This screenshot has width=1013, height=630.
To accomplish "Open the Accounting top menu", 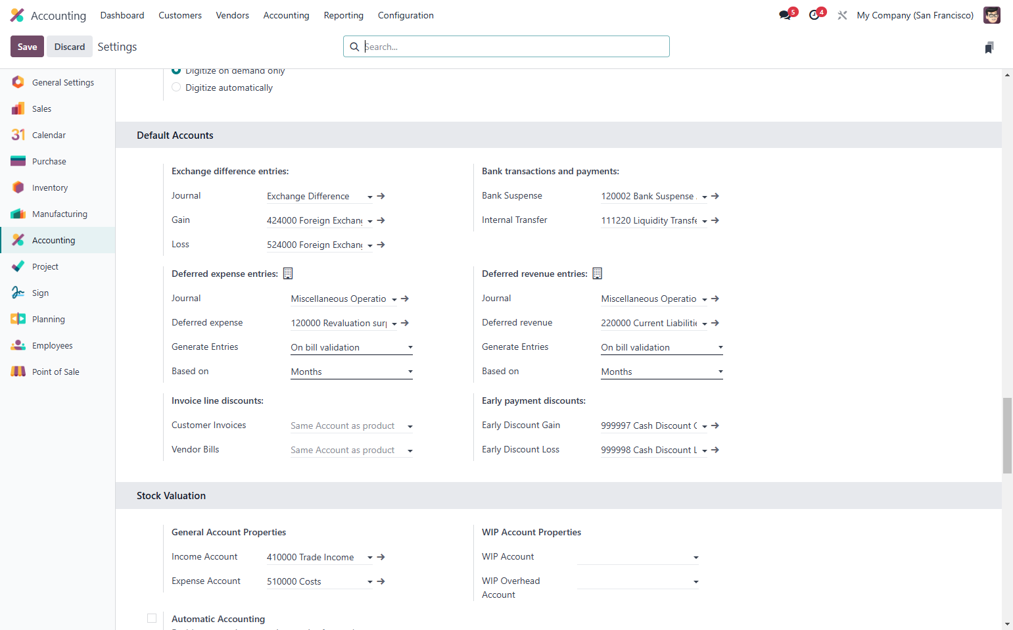I will 286,15.
